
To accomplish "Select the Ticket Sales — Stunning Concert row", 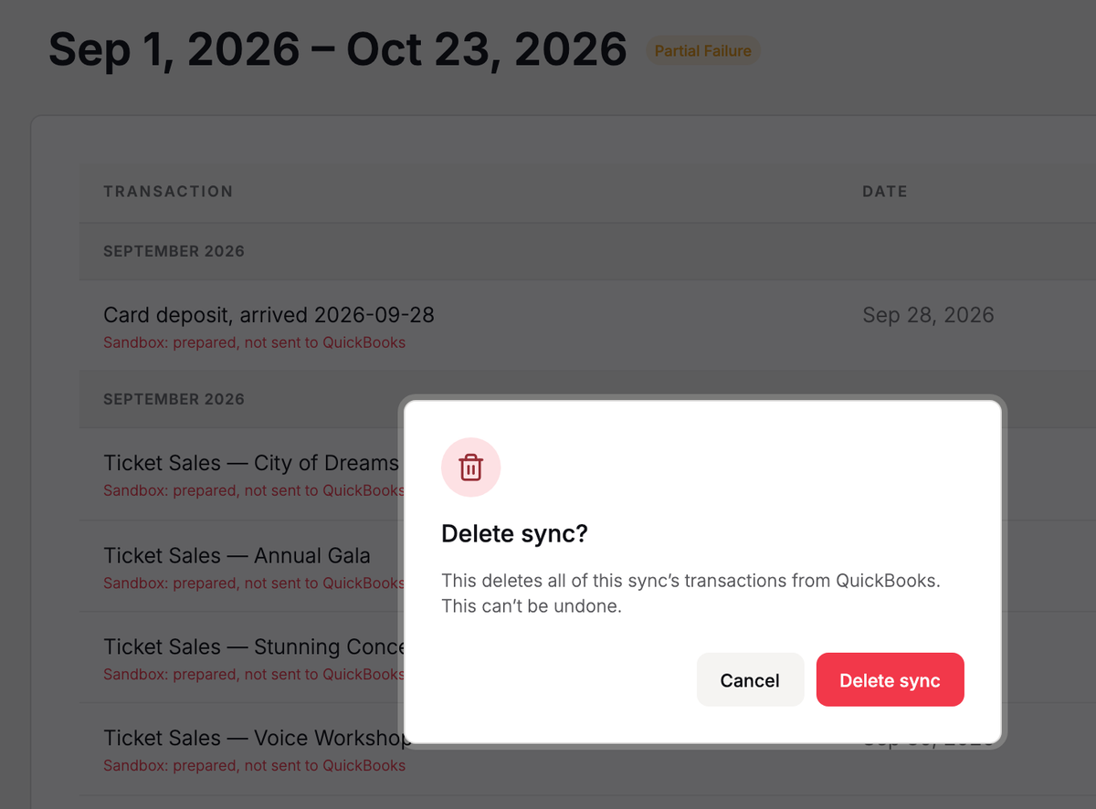I will (242, 657).
